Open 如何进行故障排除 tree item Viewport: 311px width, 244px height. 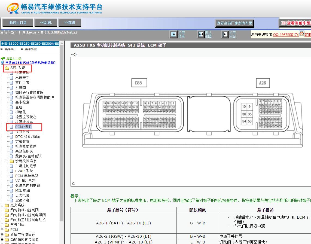point(29,92)
